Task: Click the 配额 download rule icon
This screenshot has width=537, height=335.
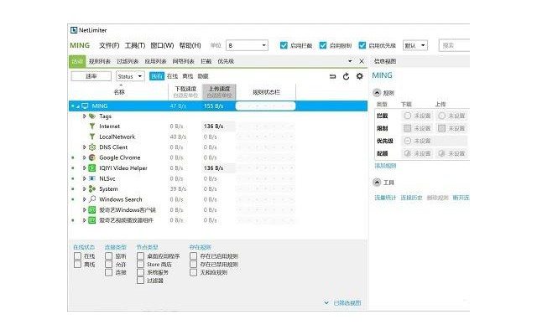Action: [x=407, y=153]
